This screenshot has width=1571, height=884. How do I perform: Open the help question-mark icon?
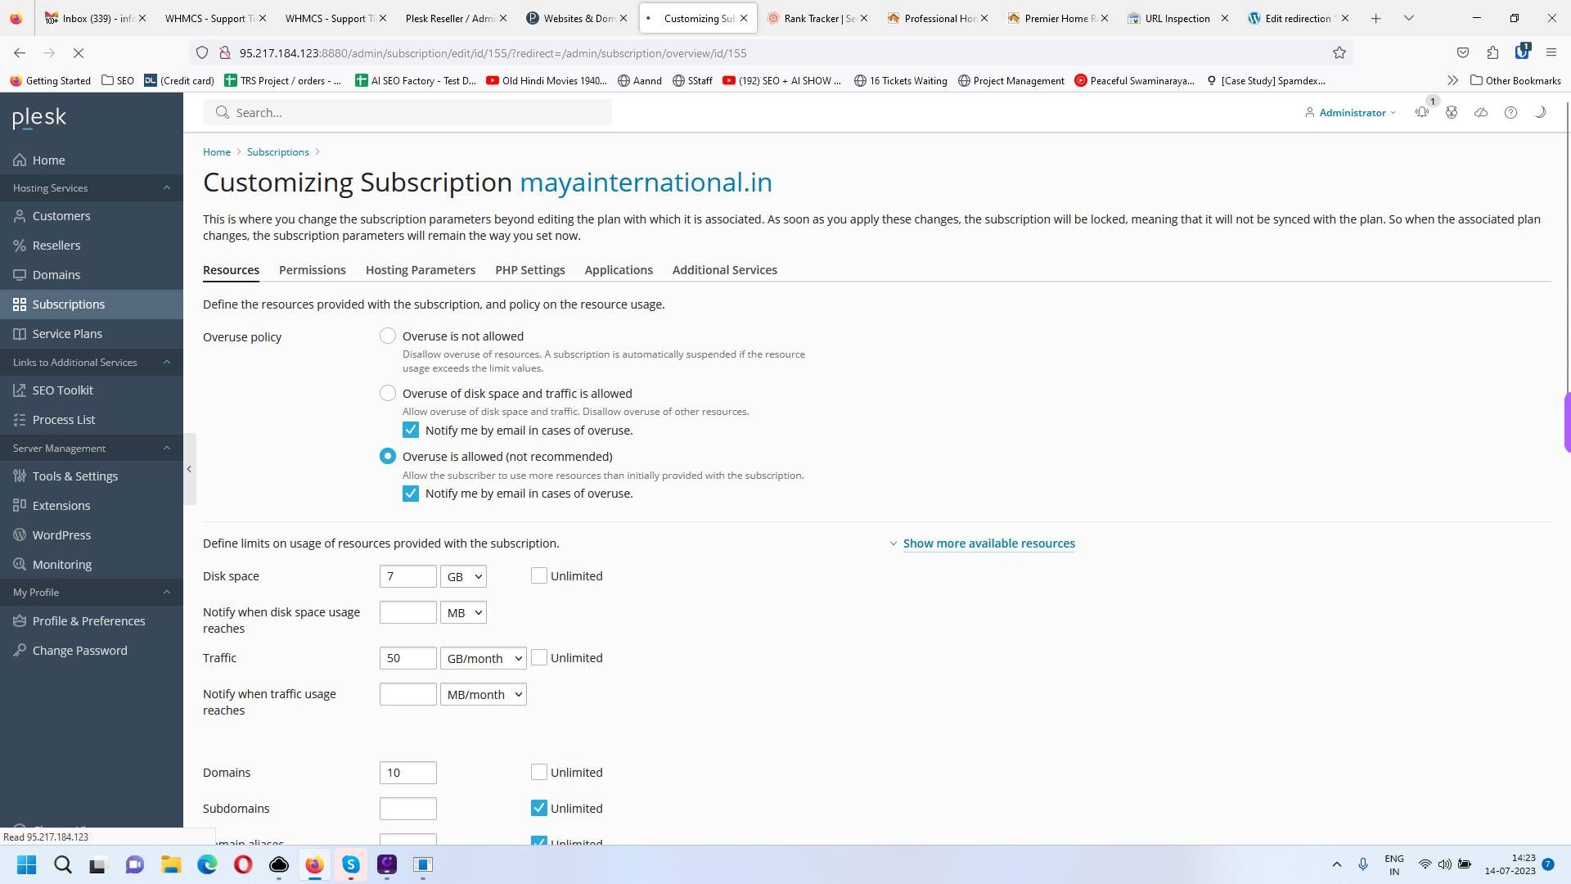[1510, 112]
